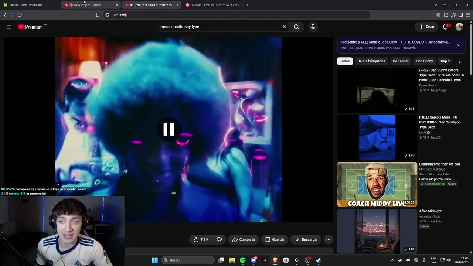Image resolution: width=473 pixels, height=266 pixels.
Task: Open 'Saiko x Mora - TU RECUERDO' thumbnail
Action: coord(377,137)
